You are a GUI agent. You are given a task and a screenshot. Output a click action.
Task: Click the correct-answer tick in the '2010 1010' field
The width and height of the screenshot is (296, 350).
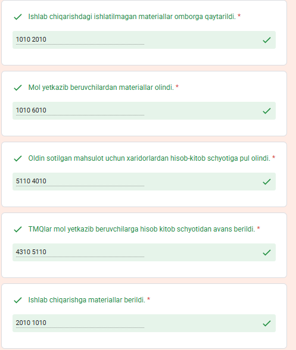[x=267, y=323]
